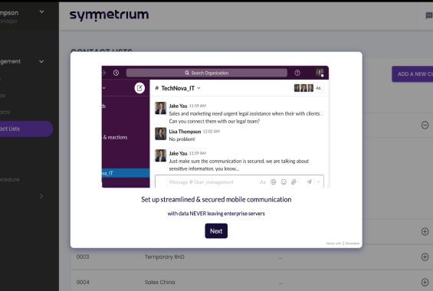Open the user avatar in chat top bar
This screenshot has height=291, width=433.
(320, 73)
